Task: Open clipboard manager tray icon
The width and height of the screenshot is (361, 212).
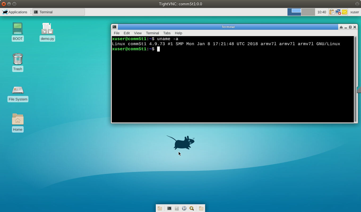Action: (x=332, y=12)
